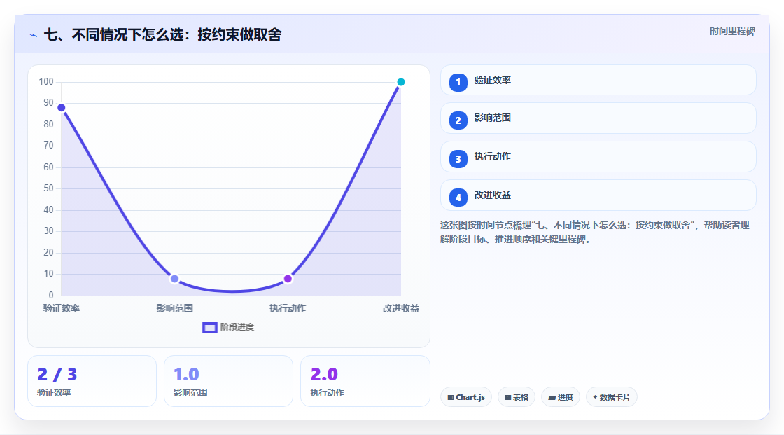Open the 改进收益 milestone row

point(598,195)
